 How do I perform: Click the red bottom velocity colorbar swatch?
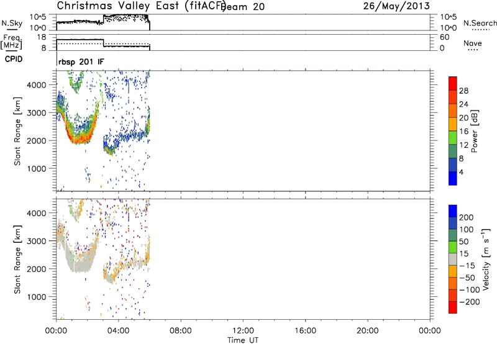453,307
